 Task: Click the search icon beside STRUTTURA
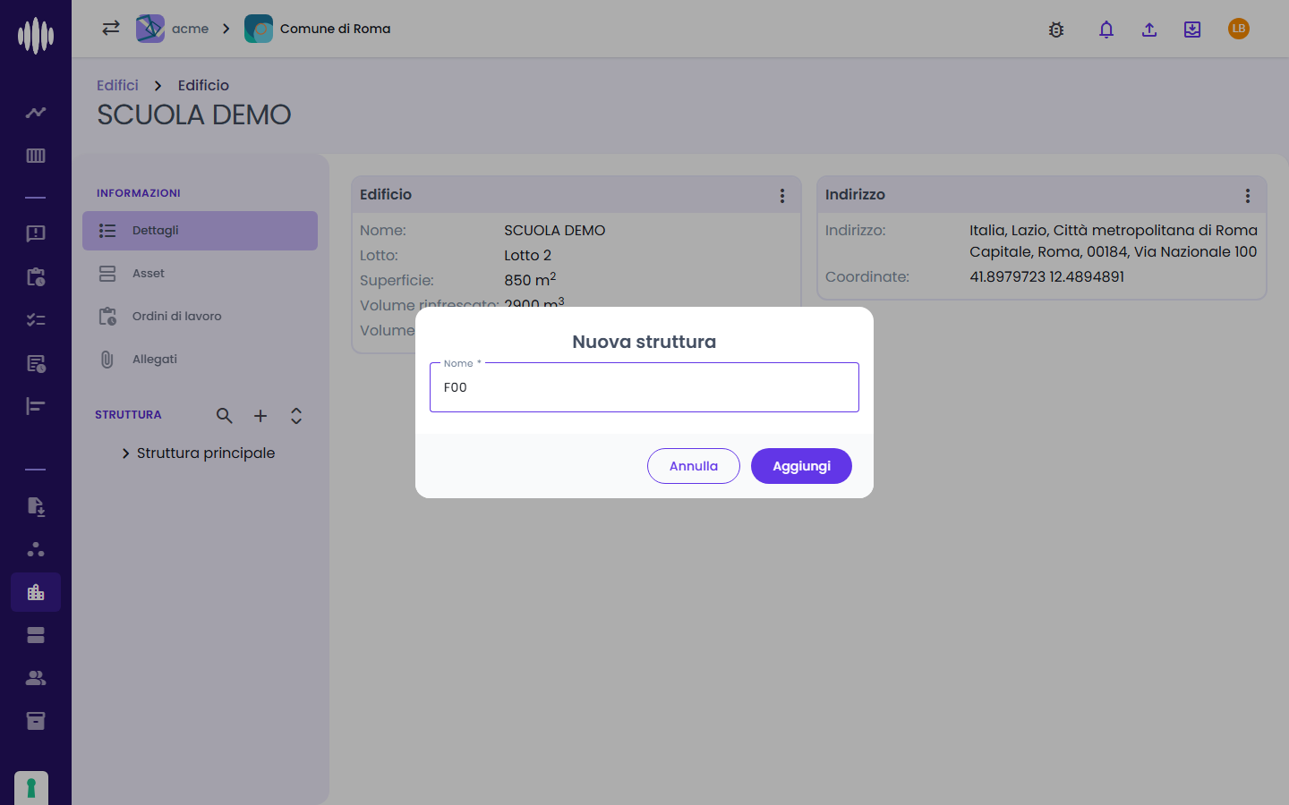[225, 415]
